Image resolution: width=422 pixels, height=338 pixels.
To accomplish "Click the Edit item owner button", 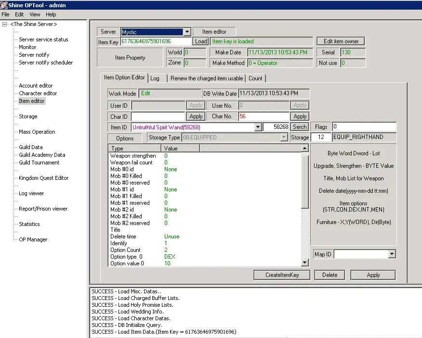I will tap(341, 41).
